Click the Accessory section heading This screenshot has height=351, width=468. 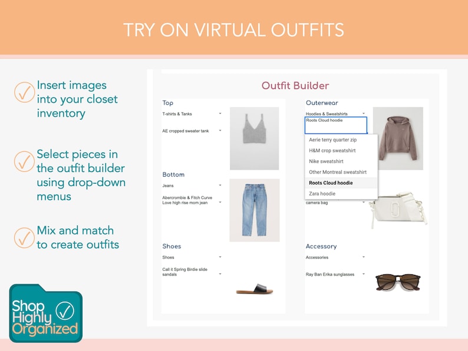321,246
